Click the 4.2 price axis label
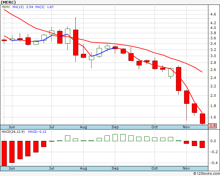The height and width of the screenshot is (176, 220). tap(213, 23)
